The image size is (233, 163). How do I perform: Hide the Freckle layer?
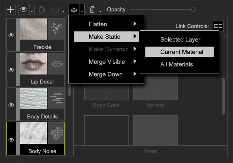[11, 35]
